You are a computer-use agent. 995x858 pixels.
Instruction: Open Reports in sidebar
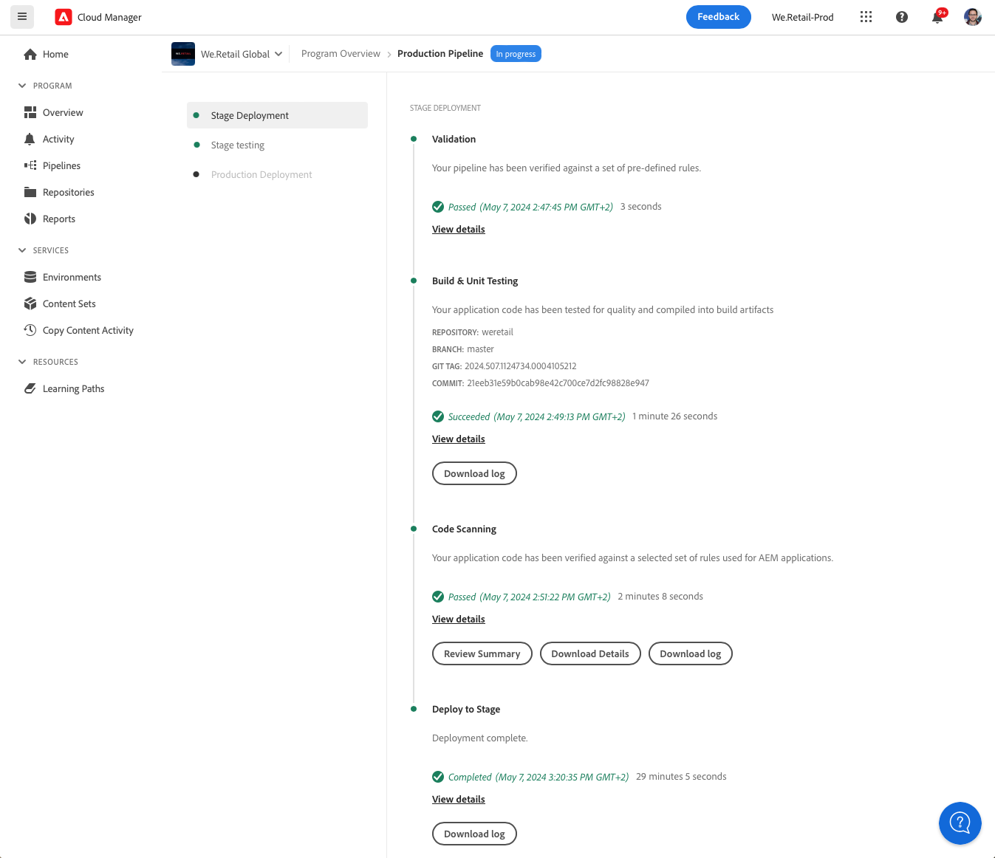[x=59, y=219]
